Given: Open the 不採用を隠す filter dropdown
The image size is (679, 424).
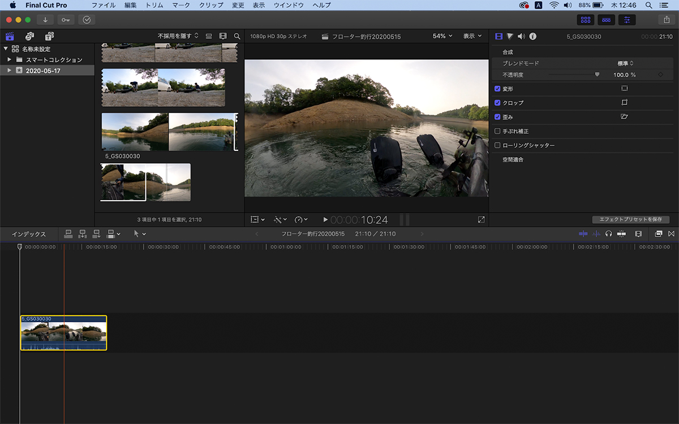Looking at the screenshot, I should 178,36.
